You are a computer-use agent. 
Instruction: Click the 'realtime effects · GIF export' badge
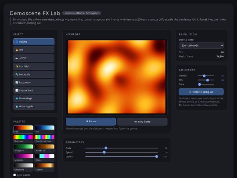(82, 13)
